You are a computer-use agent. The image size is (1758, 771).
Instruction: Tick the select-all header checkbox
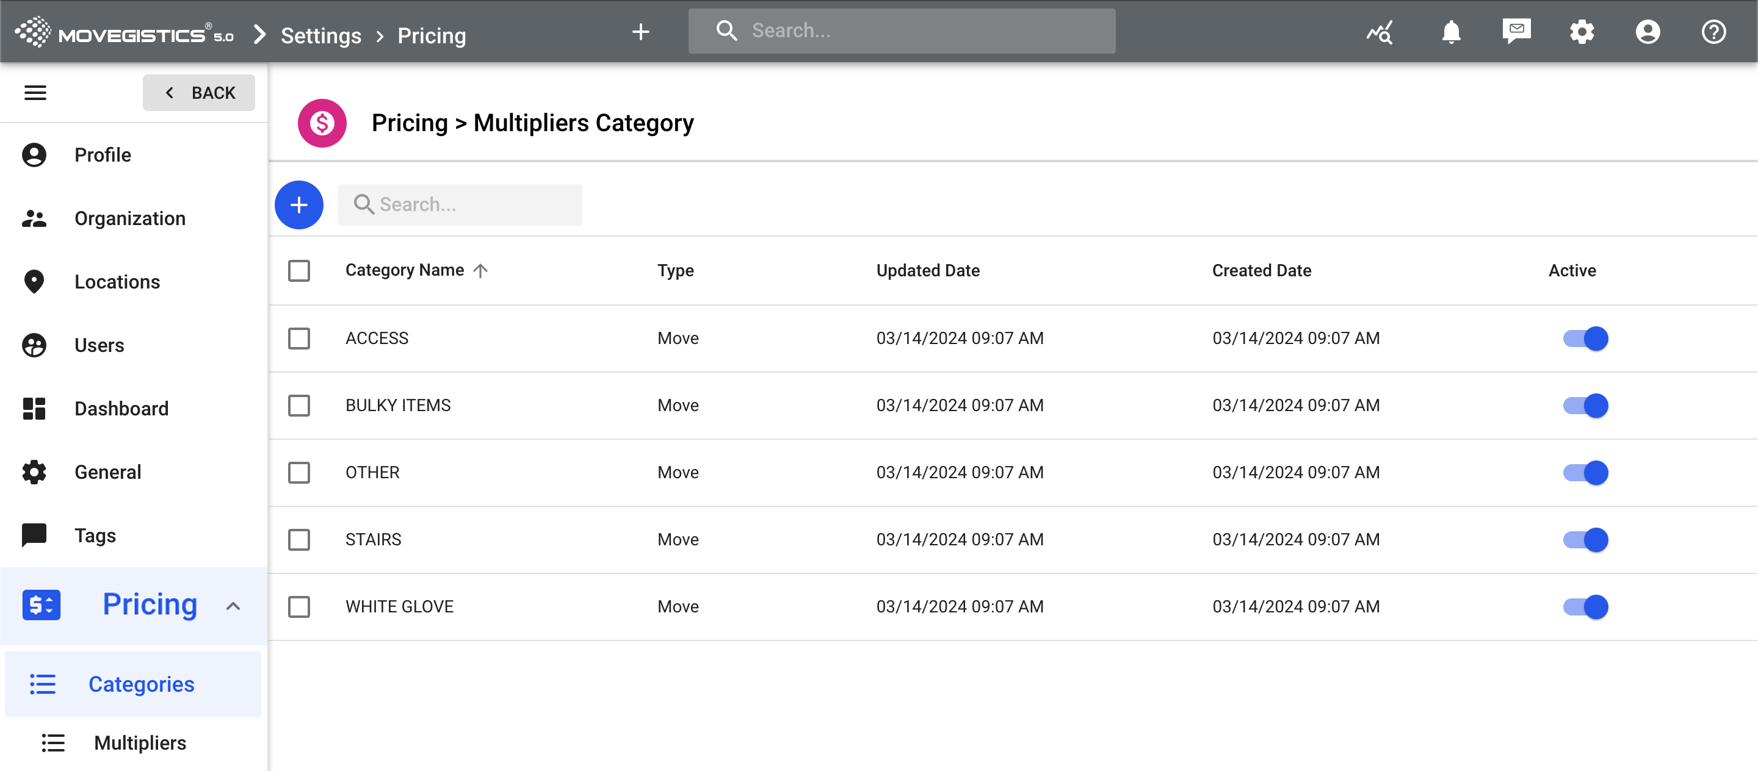tap(299, 271)
